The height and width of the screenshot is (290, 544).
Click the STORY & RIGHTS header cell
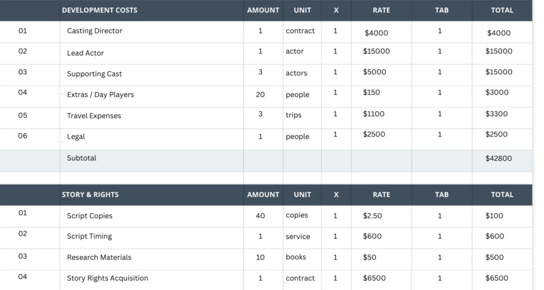(90, 194)
